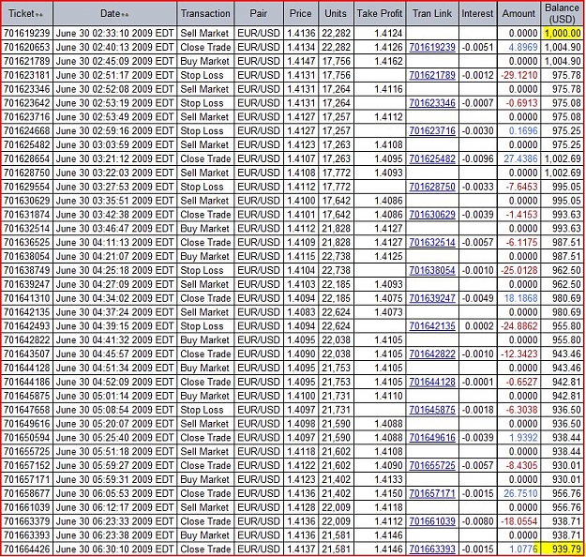The image size is (586, 557).
Task: Open Tran Link 701642822
Action: 432,354
